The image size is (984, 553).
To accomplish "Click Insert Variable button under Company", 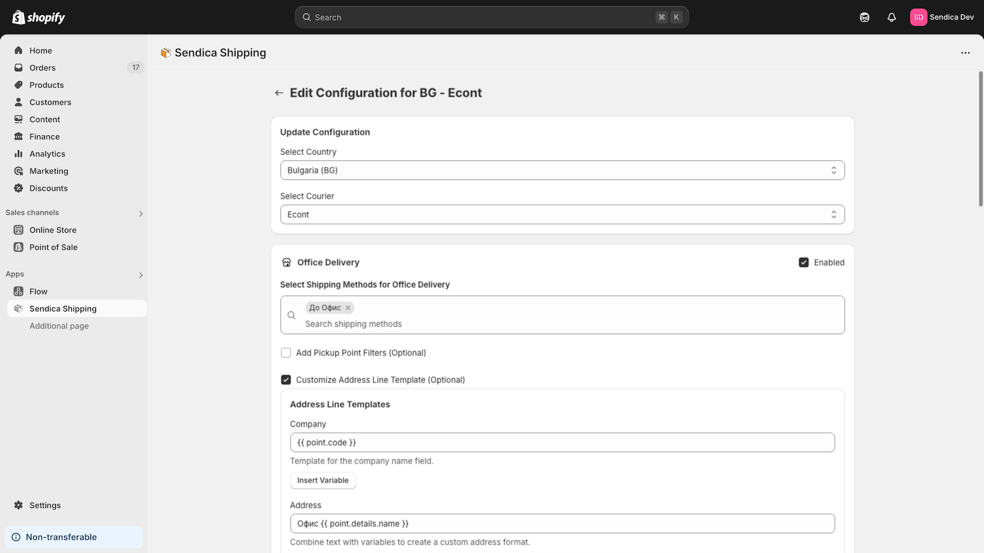I will point(323,480).
